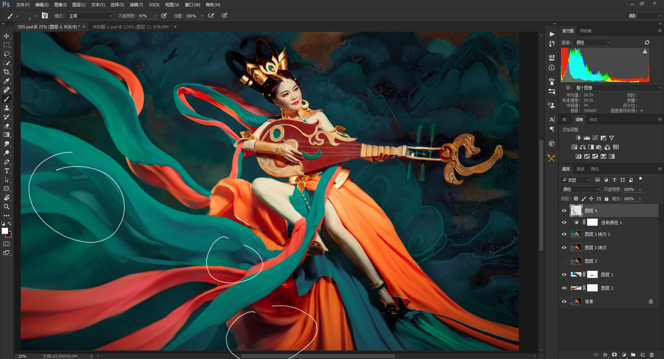664x359 pixels.
Task: Select the Eraser tool
Action: pos(7,126)
